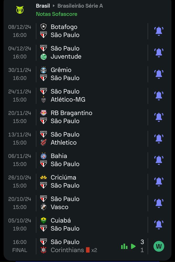The image size is (175, 262).
Task: Tap bell icon for São Paulo vs Athletico
Action: (x=159, y=138)
